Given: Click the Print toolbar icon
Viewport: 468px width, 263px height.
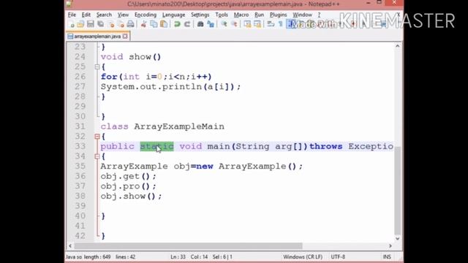Looking at the screenshot, I should click(x=130, y=24).
